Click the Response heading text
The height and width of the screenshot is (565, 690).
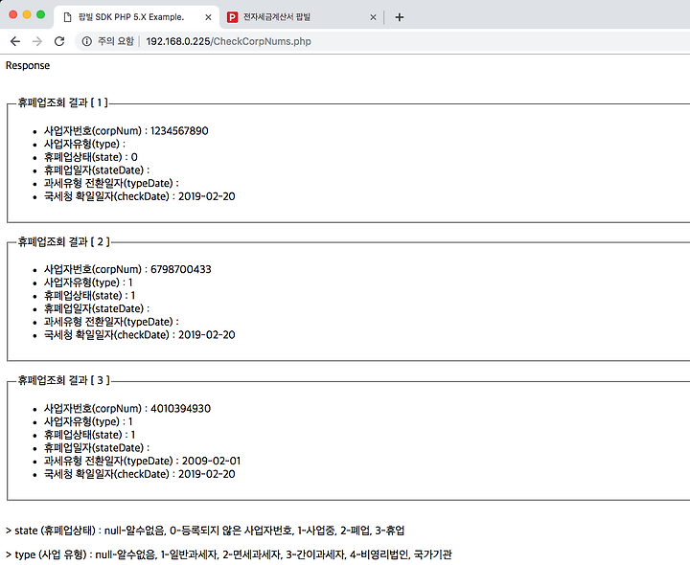(x=28, y=65)
